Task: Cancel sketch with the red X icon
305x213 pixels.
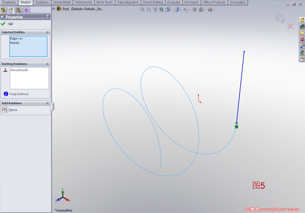Action: click(x=290, y=26)
